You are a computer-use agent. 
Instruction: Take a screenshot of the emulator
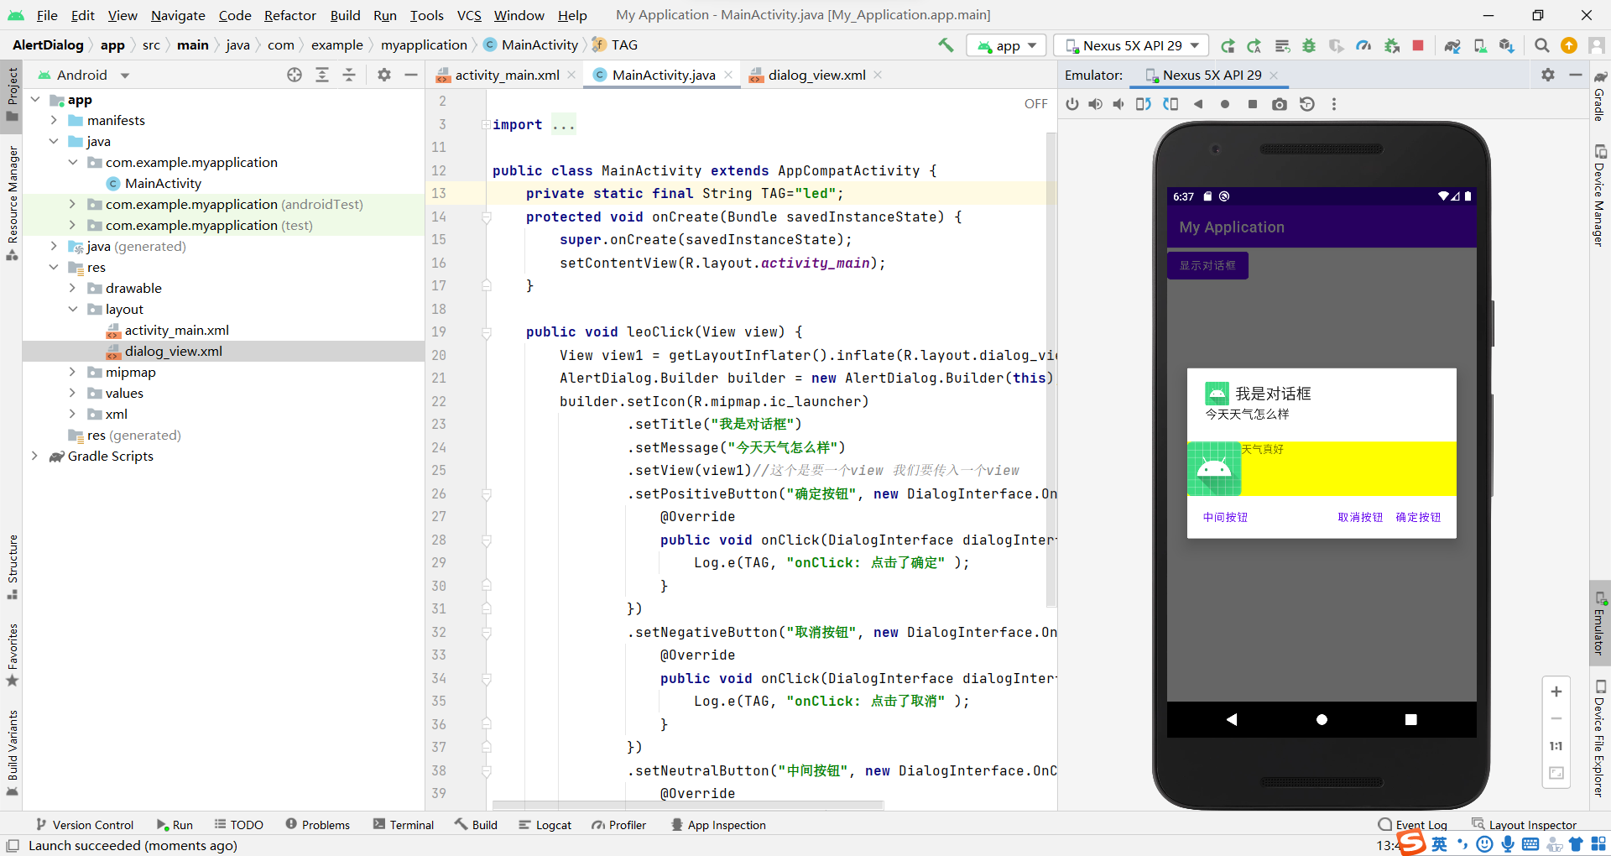[1280, 104]
